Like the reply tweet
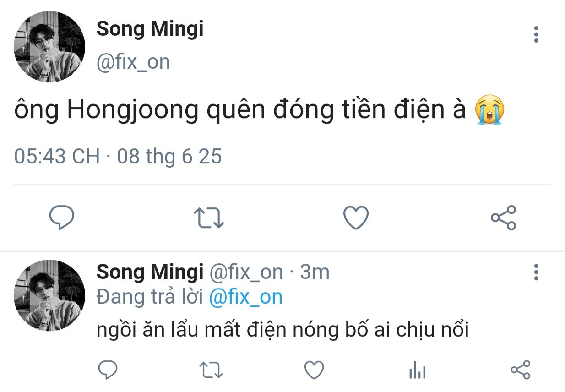The width and height of the screenshot is (565, 392). point(314,370)
